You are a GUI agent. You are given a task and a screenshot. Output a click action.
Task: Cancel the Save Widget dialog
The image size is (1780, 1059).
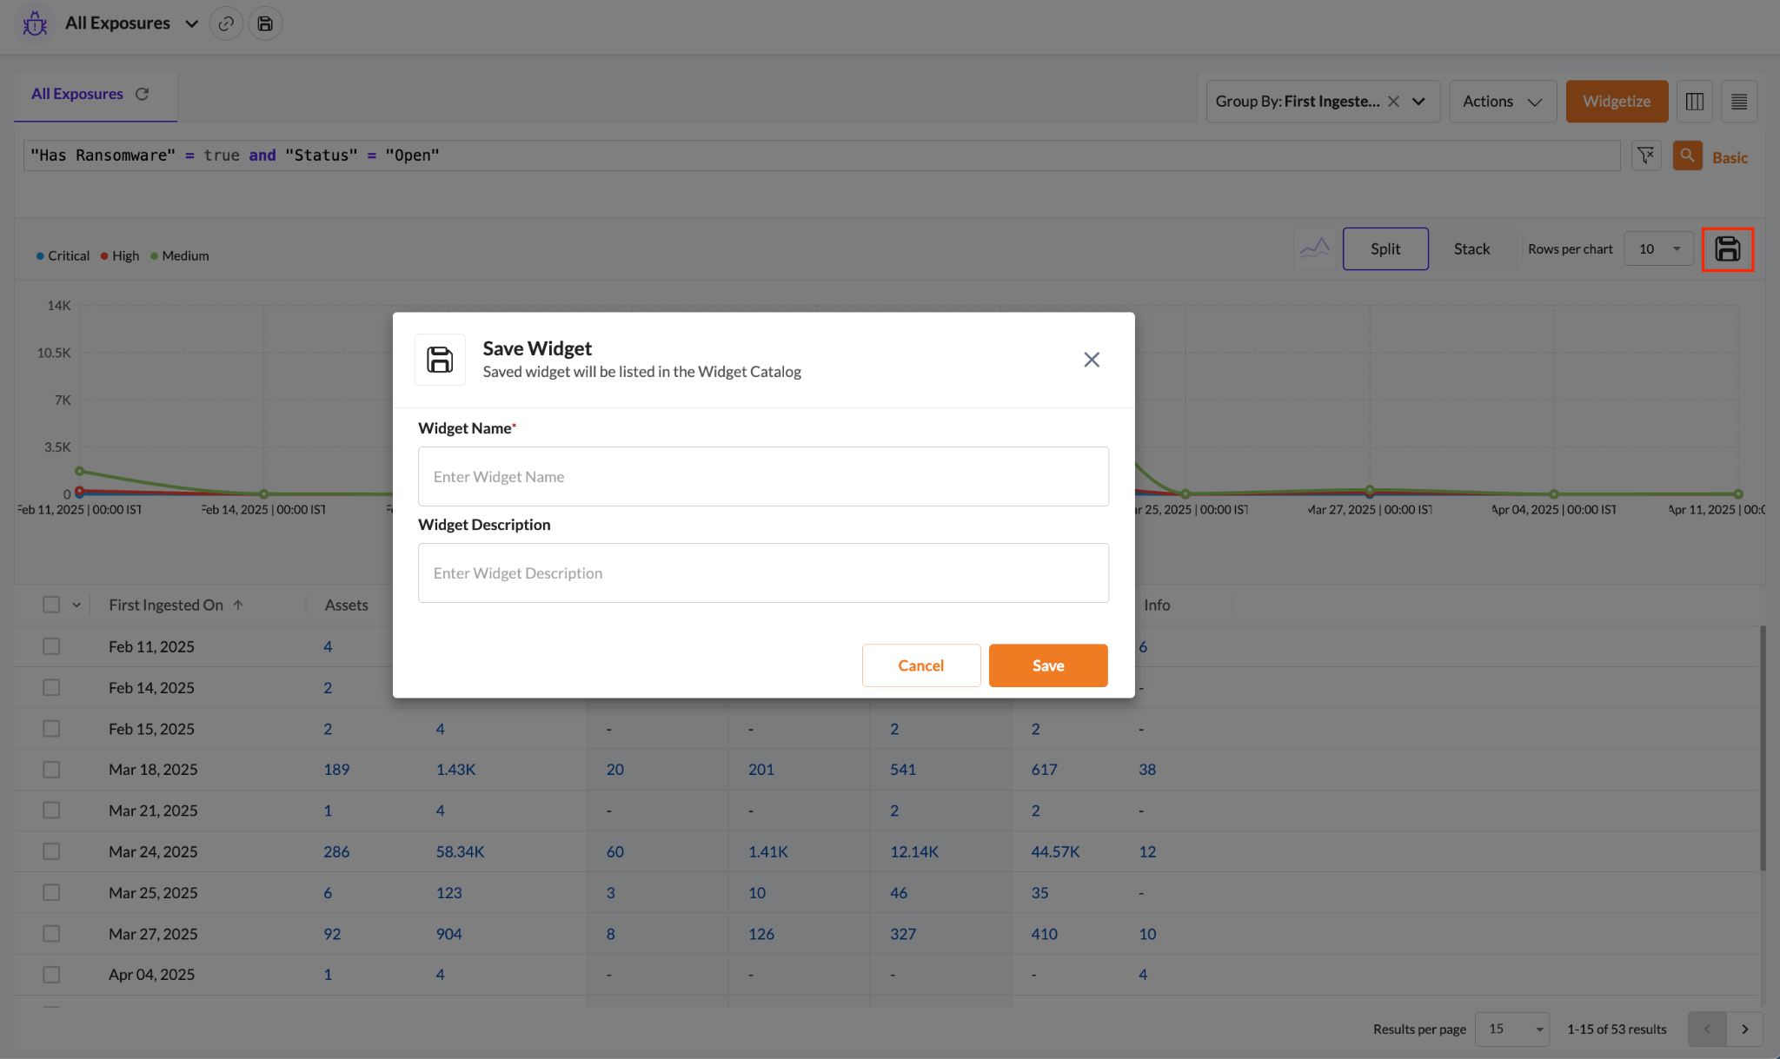click(x=920, y=665)
